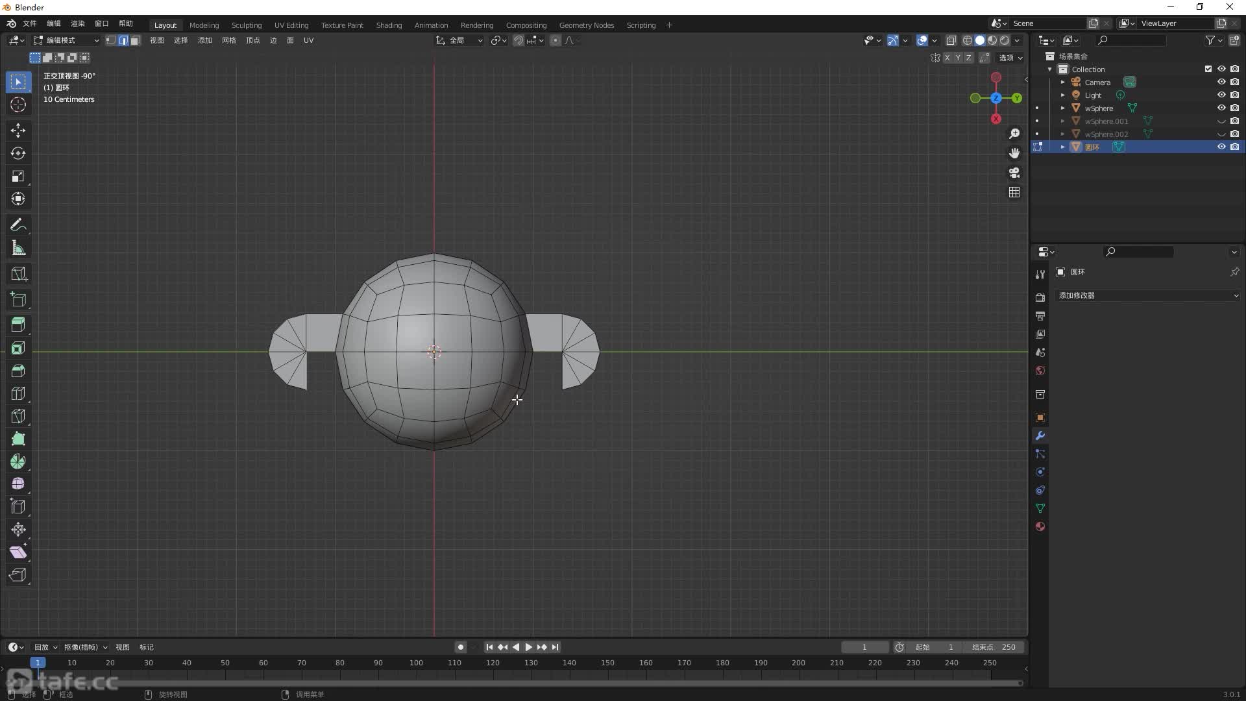This screenshot has height=701, width=1246.
Task: Select the Loop Cut tool
Action: [18, 393]
